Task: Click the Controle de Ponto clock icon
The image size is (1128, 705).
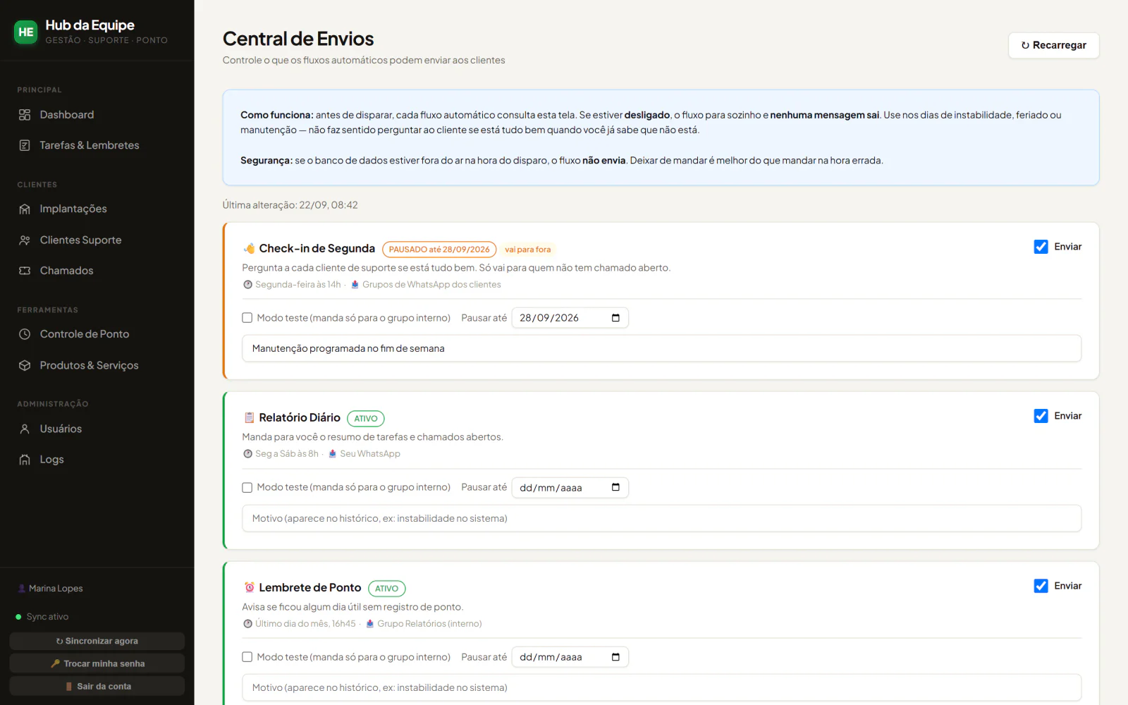Action: 25,334
